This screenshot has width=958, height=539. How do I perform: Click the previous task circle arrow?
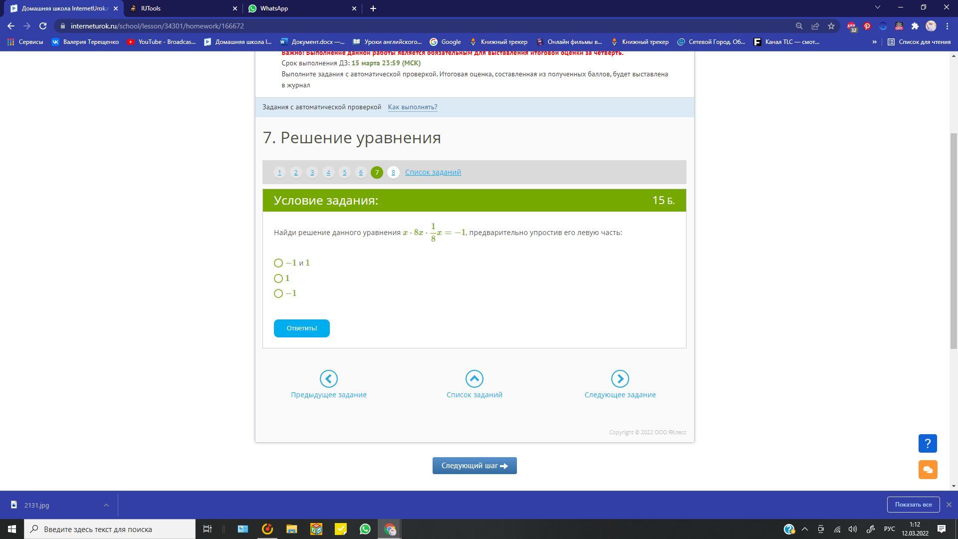point(328,379)
